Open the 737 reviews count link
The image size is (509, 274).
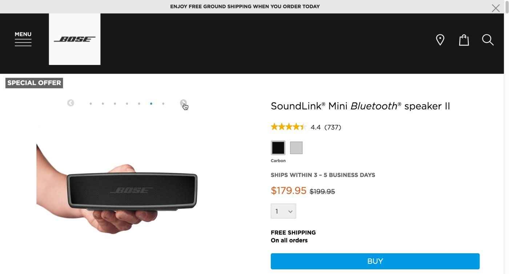click(x=333, y=127)
